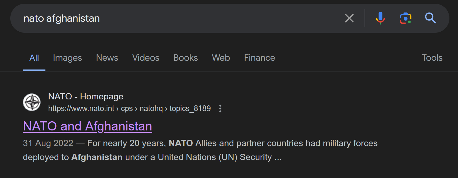Select the All results tab
458x178 pixels.
[34, 58]
